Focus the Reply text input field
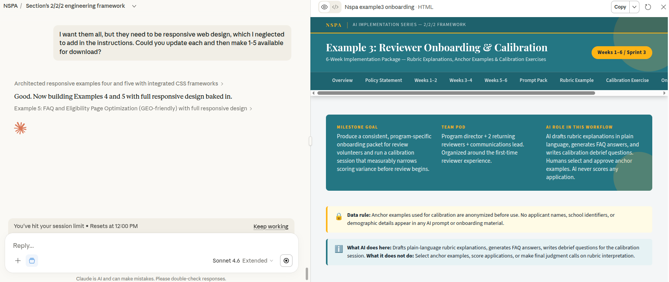This screenshot has width=669, height=282. [152, 245]
